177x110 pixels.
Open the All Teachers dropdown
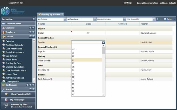click(95, 19)
